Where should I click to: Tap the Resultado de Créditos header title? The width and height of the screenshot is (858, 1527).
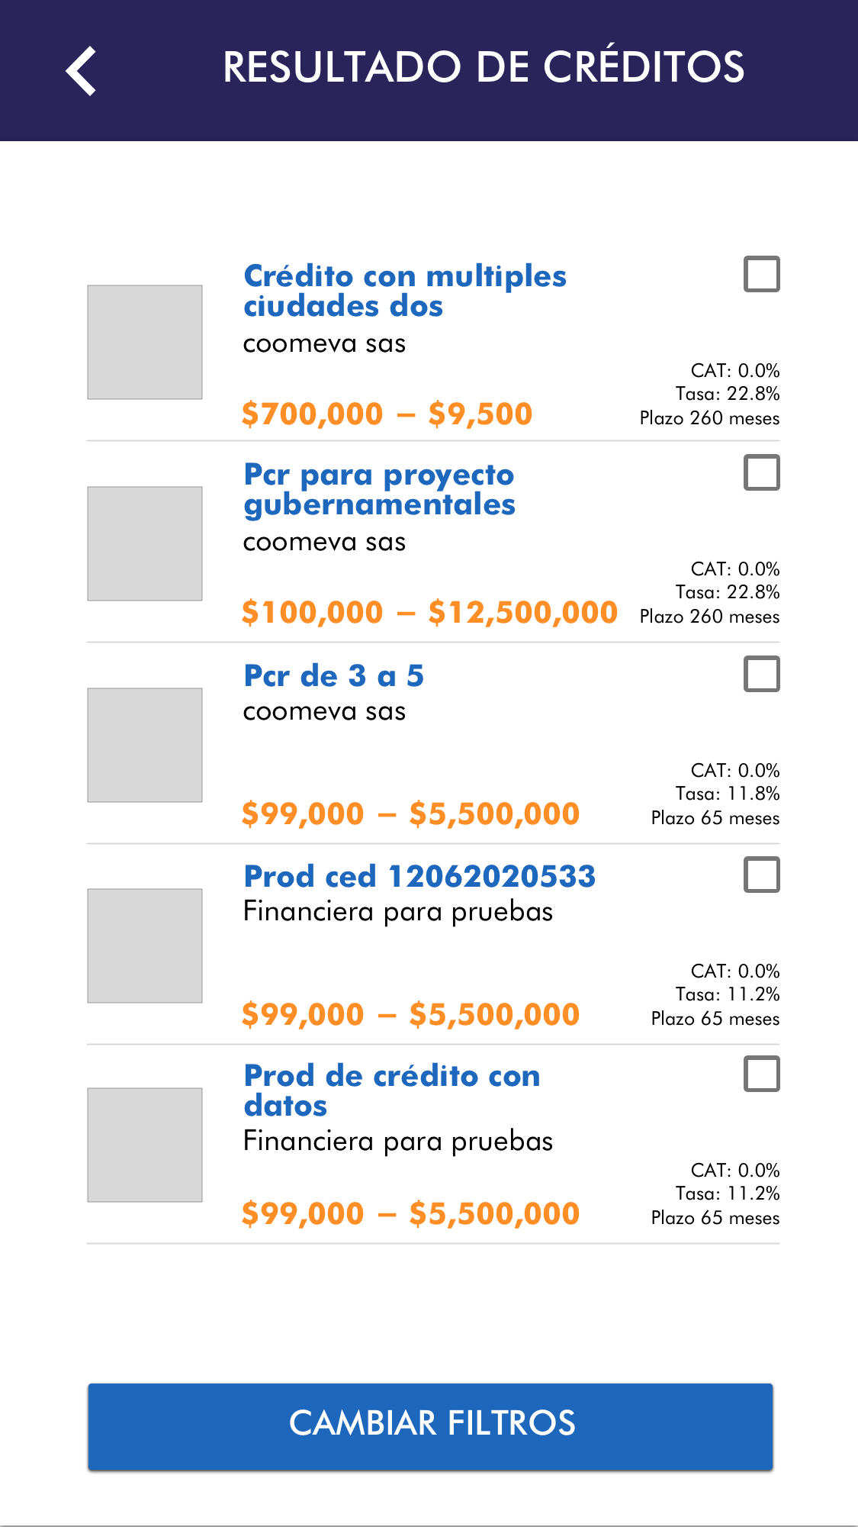[x=484, y=67]
